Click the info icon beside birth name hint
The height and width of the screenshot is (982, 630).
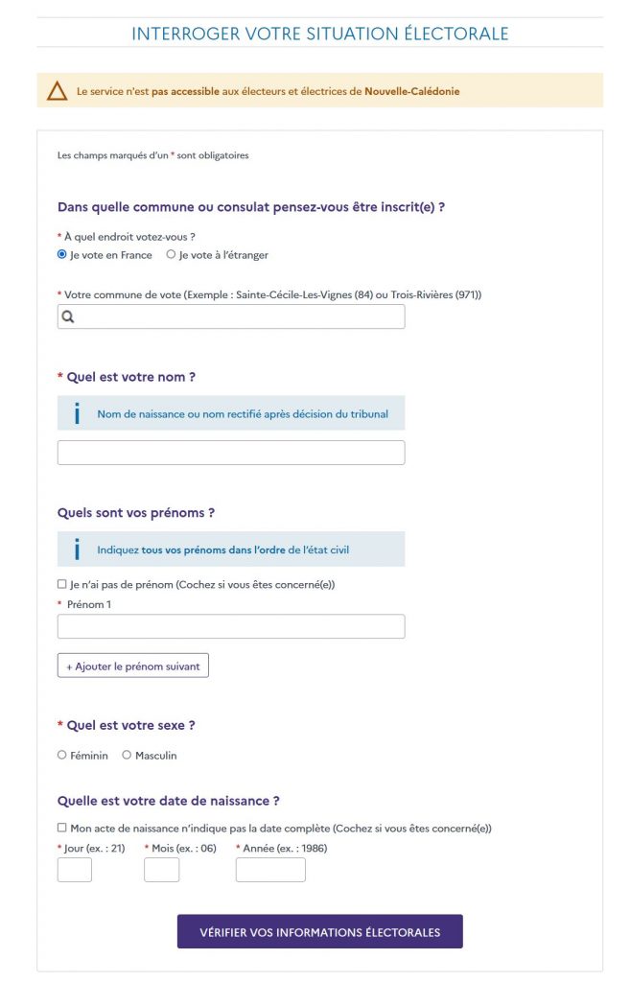click(77, 413)
